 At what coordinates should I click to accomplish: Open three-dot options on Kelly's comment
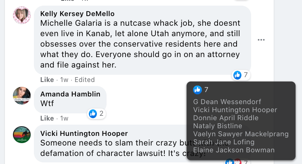[x=261, y=40]
